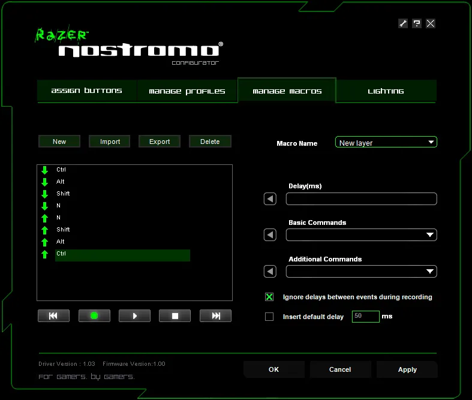This screenshot has height=400, width=472.
Task: Open the Lighting tab
Action: click(386, 91)
